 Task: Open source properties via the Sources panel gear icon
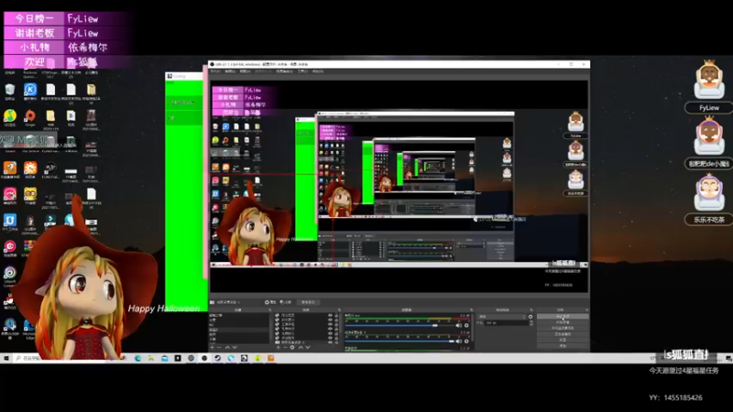(x=292, y=347)
